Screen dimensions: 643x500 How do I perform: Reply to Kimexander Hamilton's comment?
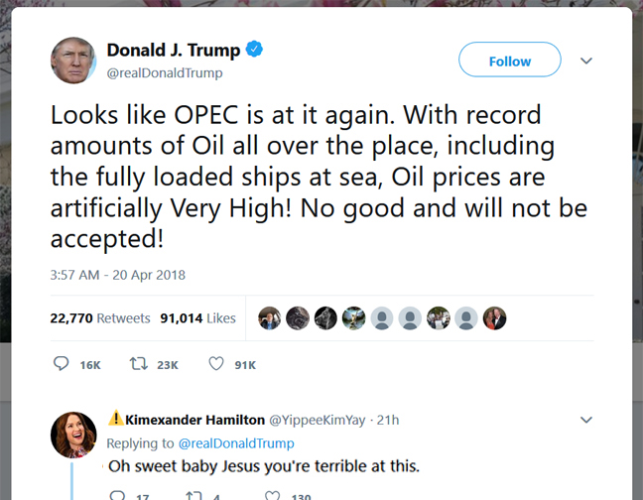(x=117, y=494)
